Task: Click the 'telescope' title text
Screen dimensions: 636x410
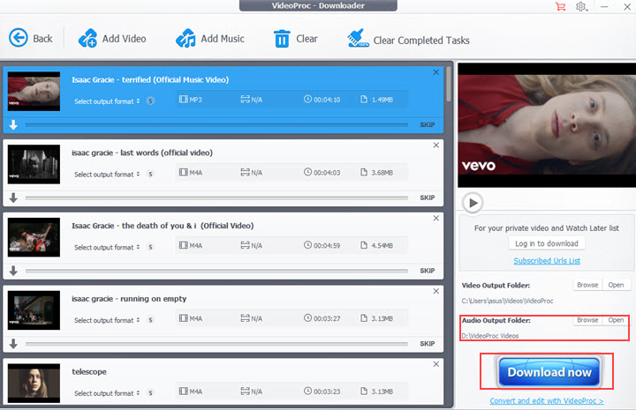Action: (x=89, y=371)
